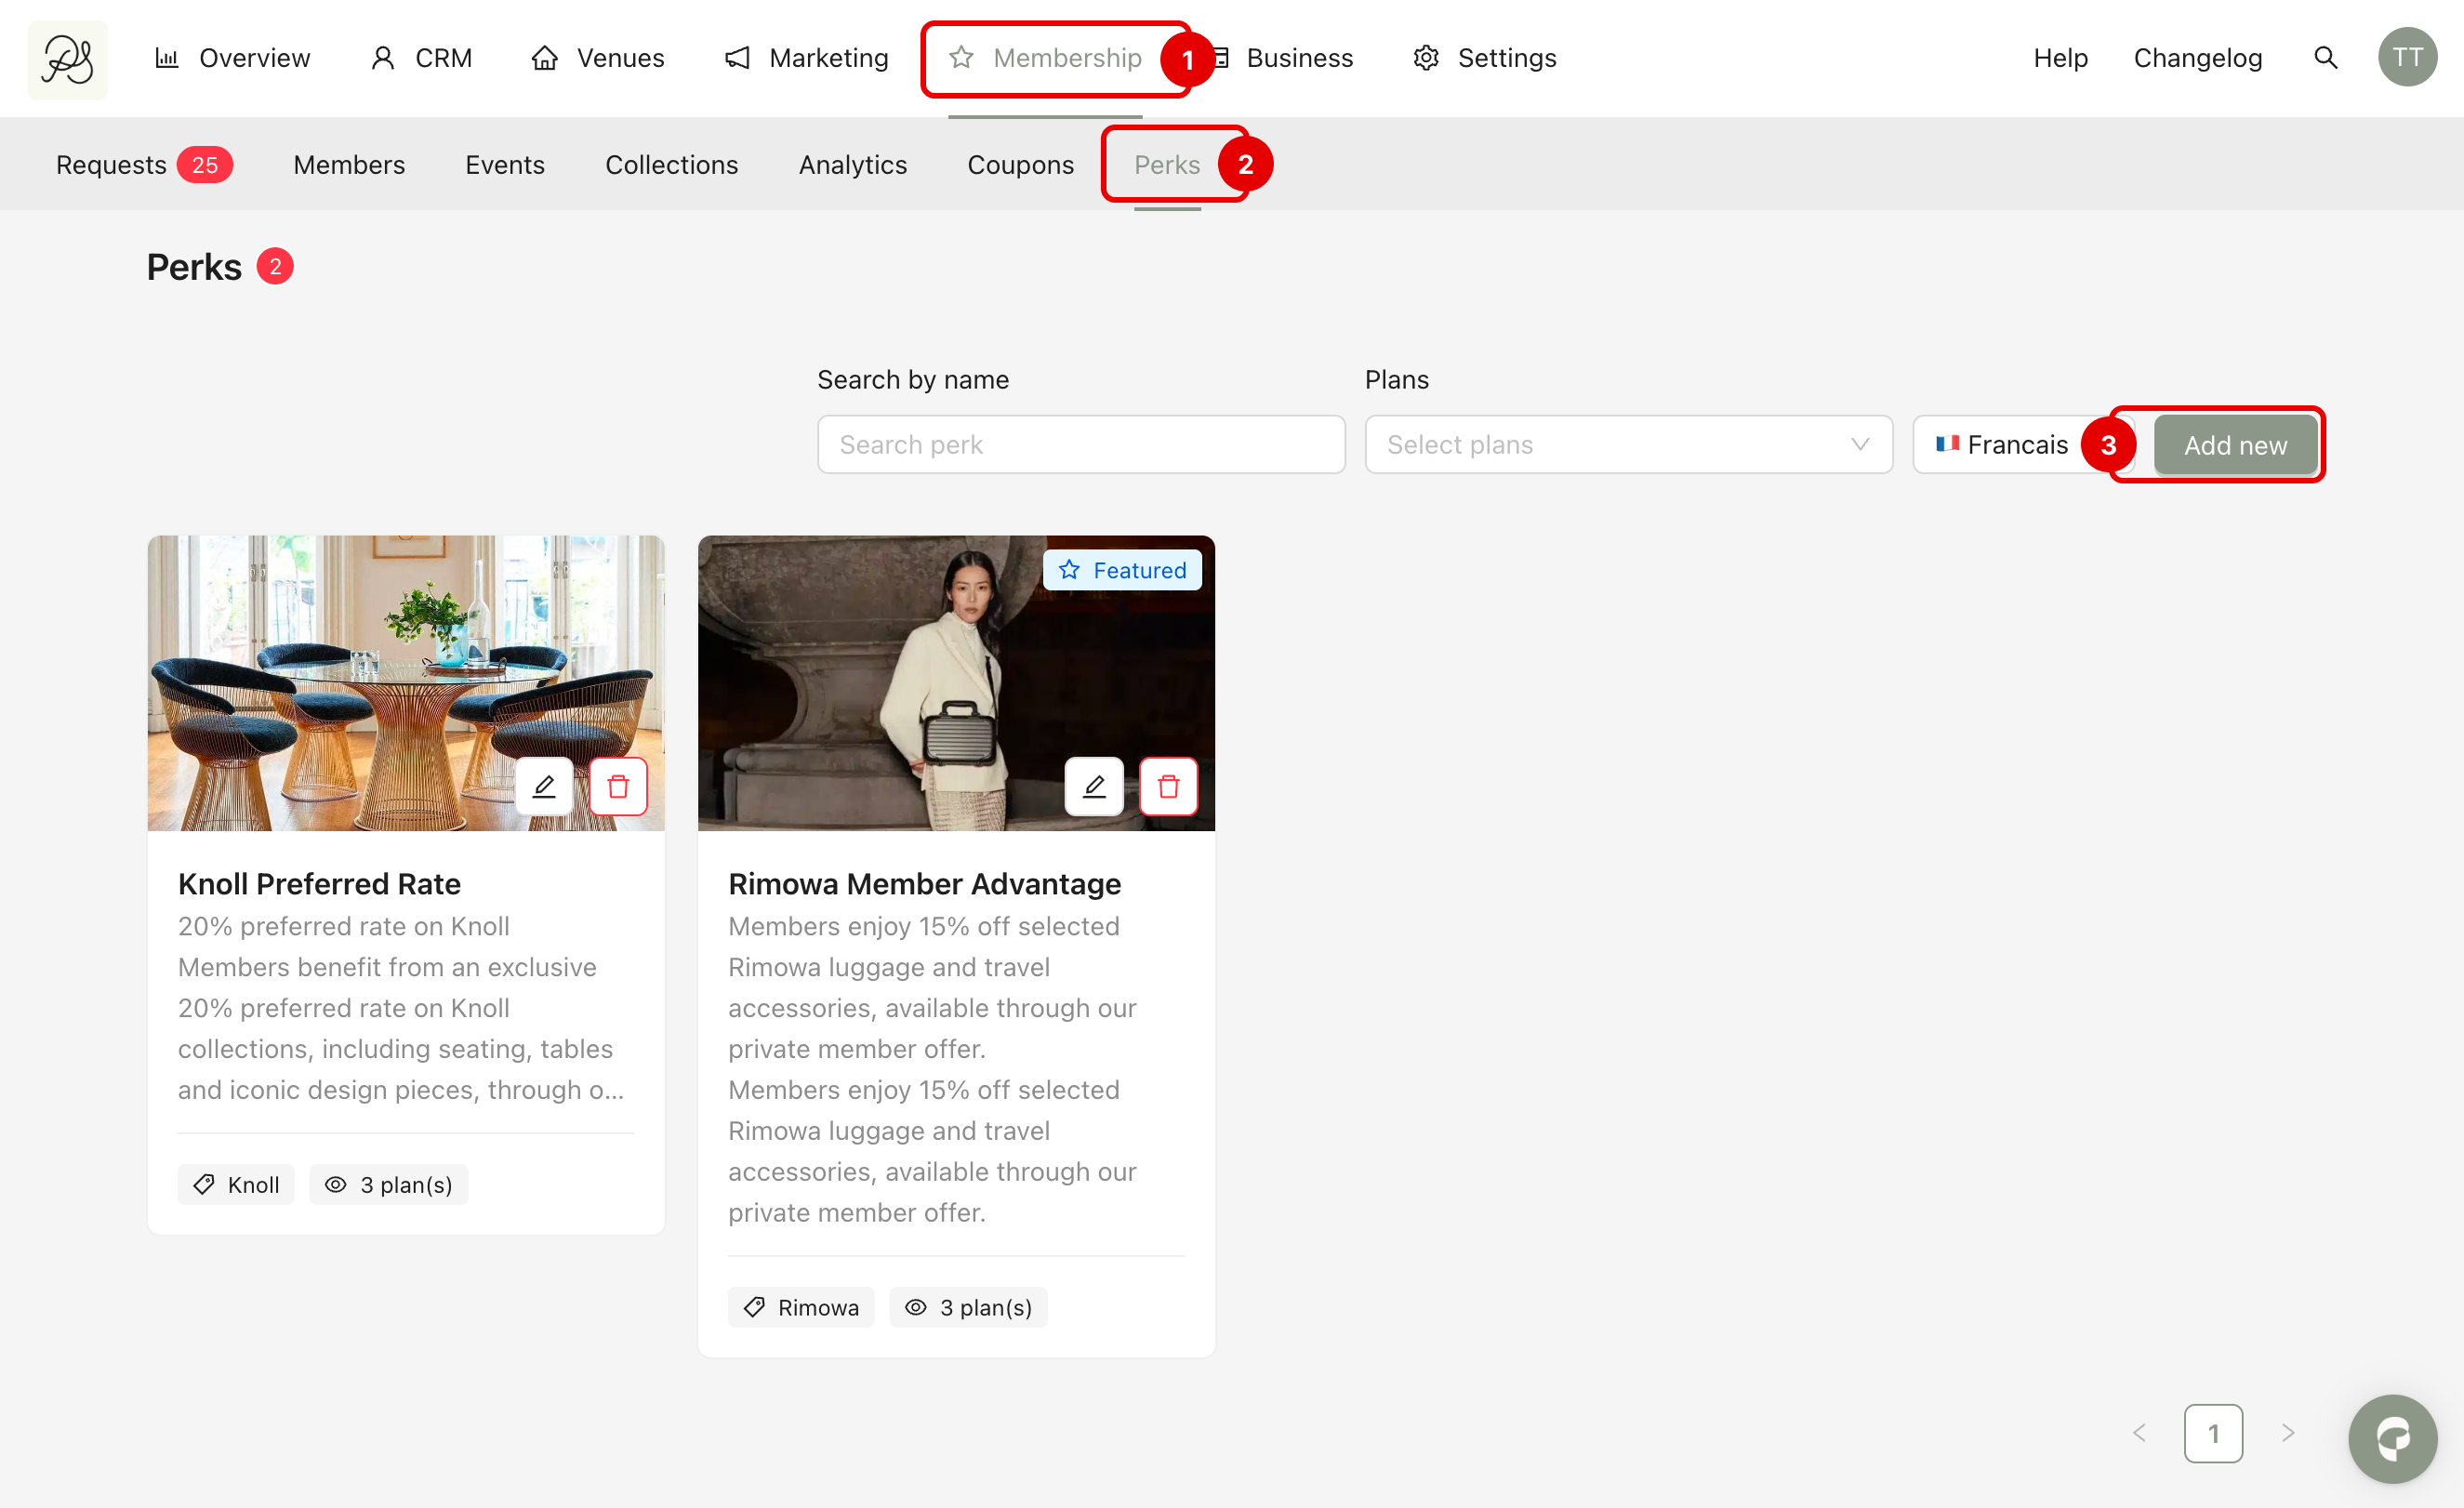
Task: Expand the Select plans dropdown
Action: 1627,444
